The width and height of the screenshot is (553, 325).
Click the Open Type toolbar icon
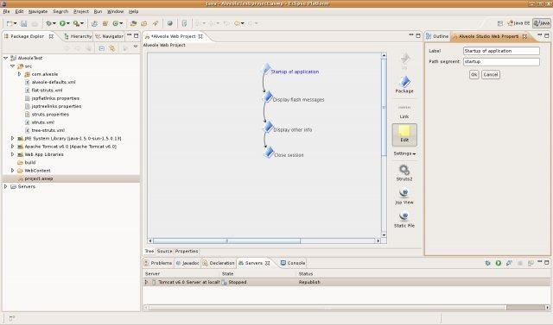click(x=133, y=23)
